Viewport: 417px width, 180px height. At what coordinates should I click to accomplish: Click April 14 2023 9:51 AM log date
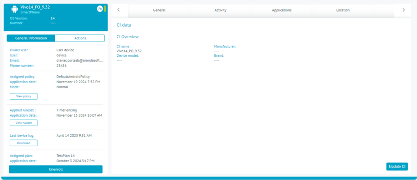tap(74, 136)
